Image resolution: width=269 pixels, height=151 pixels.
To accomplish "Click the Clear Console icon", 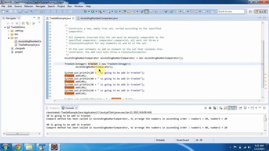I will (221, 108).
